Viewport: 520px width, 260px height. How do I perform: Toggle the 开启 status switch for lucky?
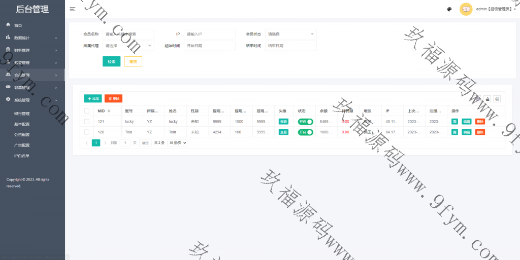305,122
